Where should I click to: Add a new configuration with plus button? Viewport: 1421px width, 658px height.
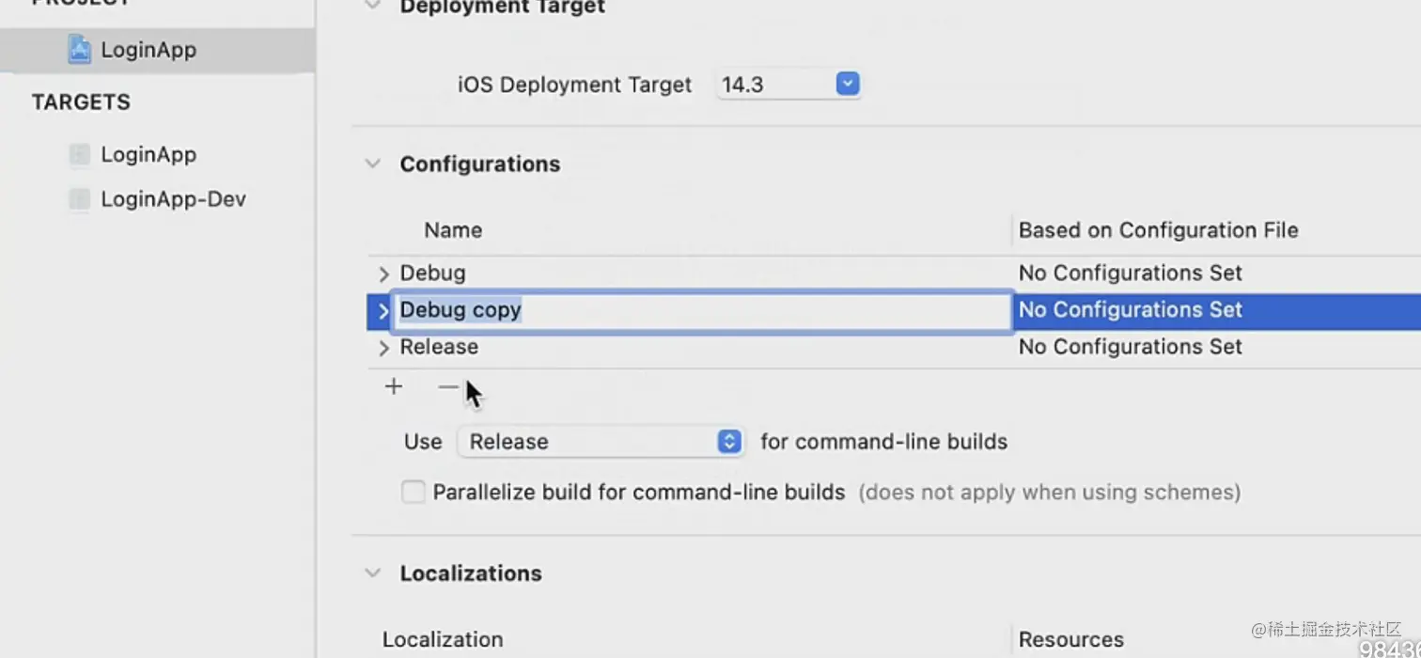[x=394, y=387]
